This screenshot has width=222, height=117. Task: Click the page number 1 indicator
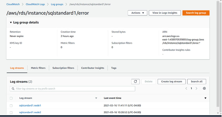click(x=191, y=88)
